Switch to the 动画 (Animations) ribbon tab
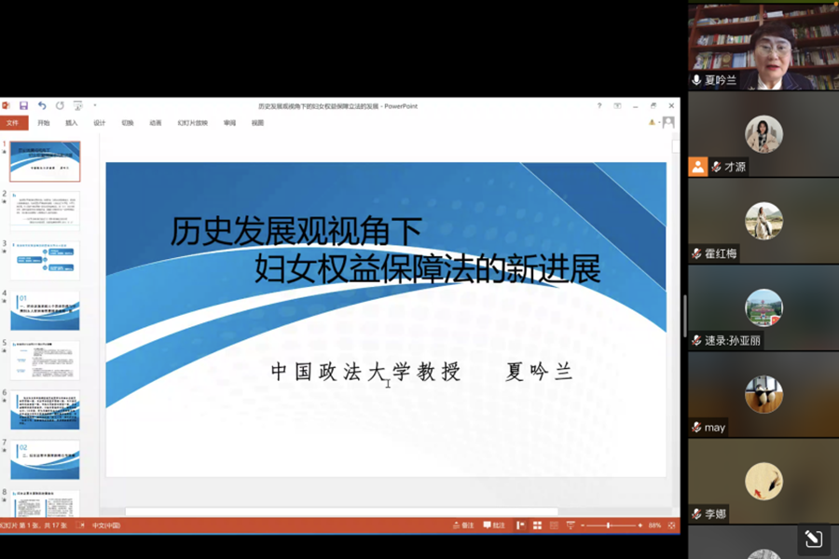This screenshot has height=559, width=839. click(x=155, y=123)
